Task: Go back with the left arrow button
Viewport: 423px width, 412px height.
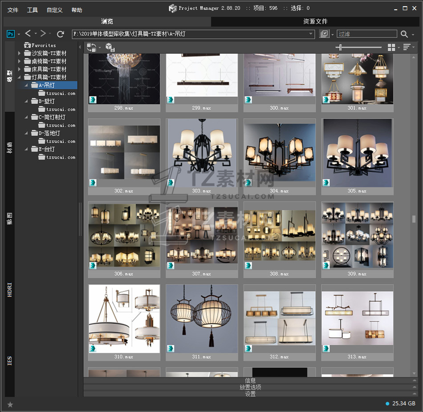Action: (x=28, y=34)
